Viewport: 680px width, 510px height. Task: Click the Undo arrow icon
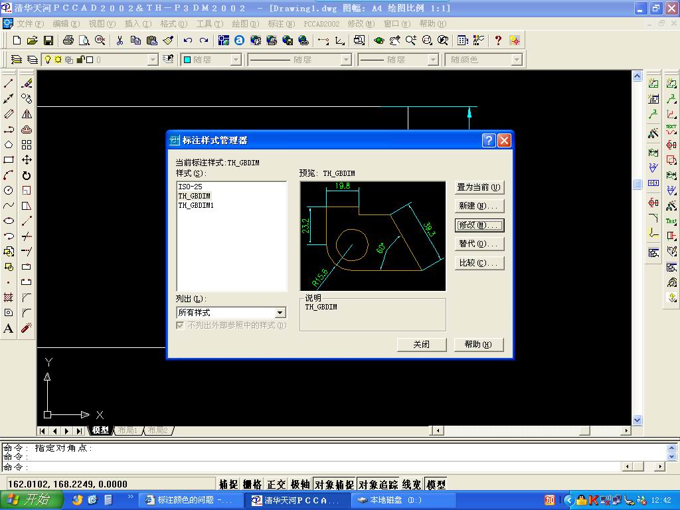187,41
